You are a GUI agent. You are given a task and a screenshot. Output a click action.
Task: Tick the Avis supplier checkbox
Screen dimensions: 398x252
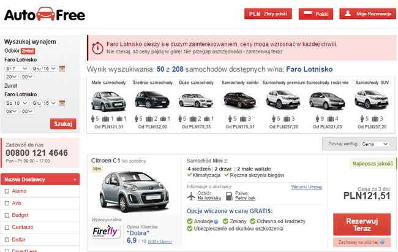[7, 203]
